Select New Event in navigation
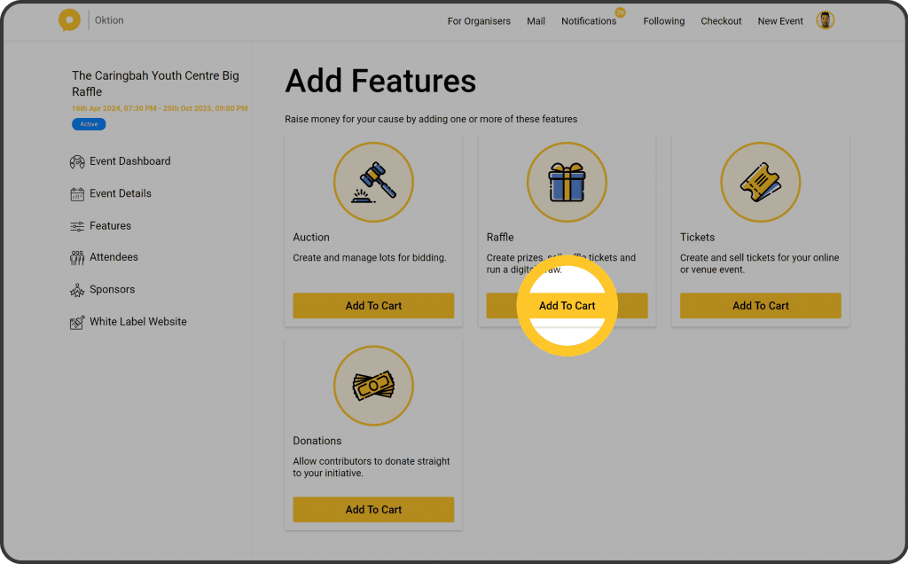The height and width of the screenshot is (564, 908). [x=780, y=21]
